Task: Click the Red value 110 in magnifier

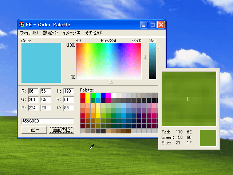Action: pos(179,132)
